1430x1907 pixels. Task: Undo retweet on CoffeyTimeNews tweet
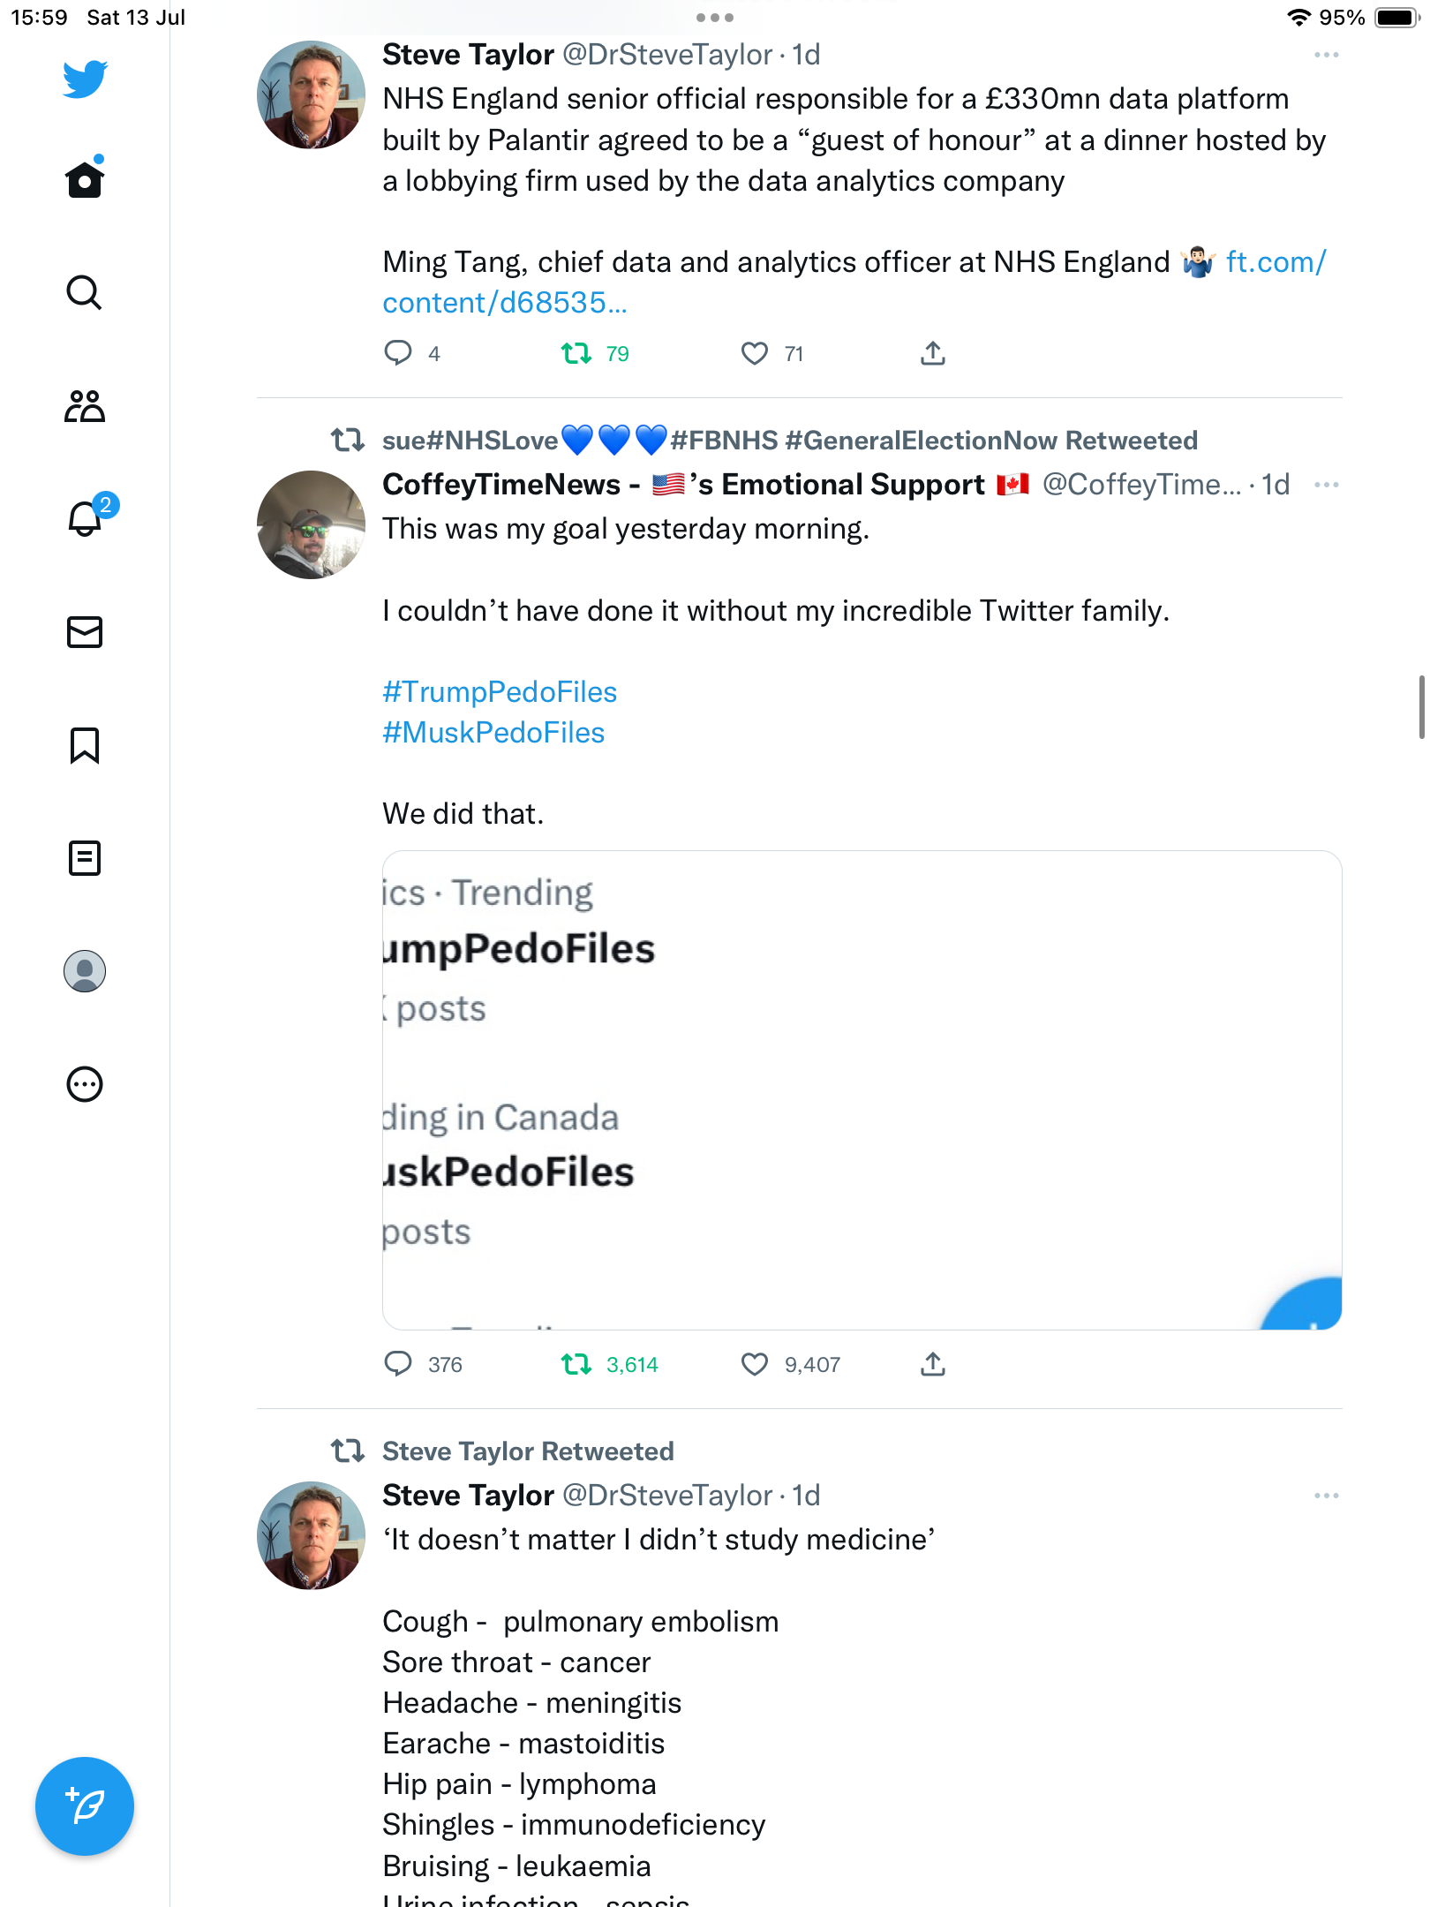577,1365
